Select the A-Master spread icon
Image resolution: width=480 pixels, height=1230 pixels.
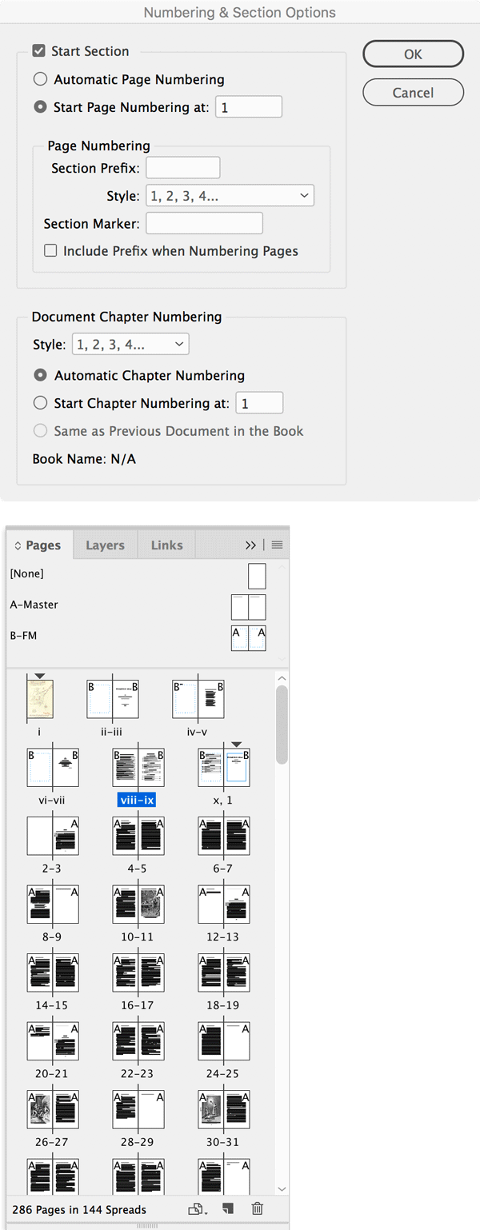(x=248, y=607)
